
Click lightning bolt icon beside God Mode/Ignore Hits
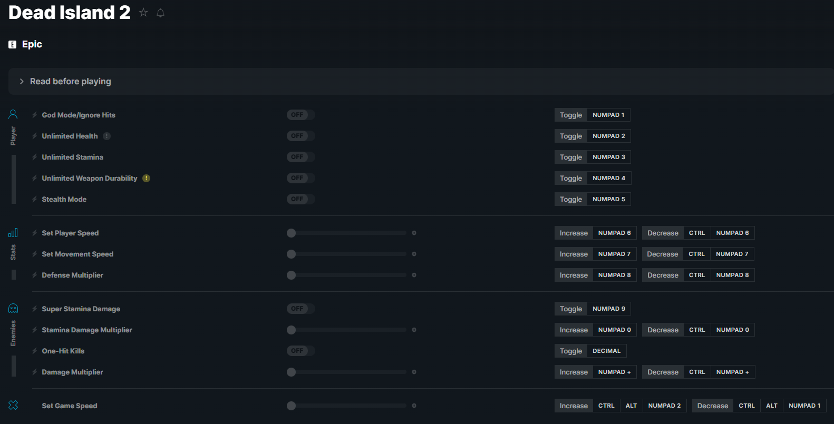click(x=34, y=115)
